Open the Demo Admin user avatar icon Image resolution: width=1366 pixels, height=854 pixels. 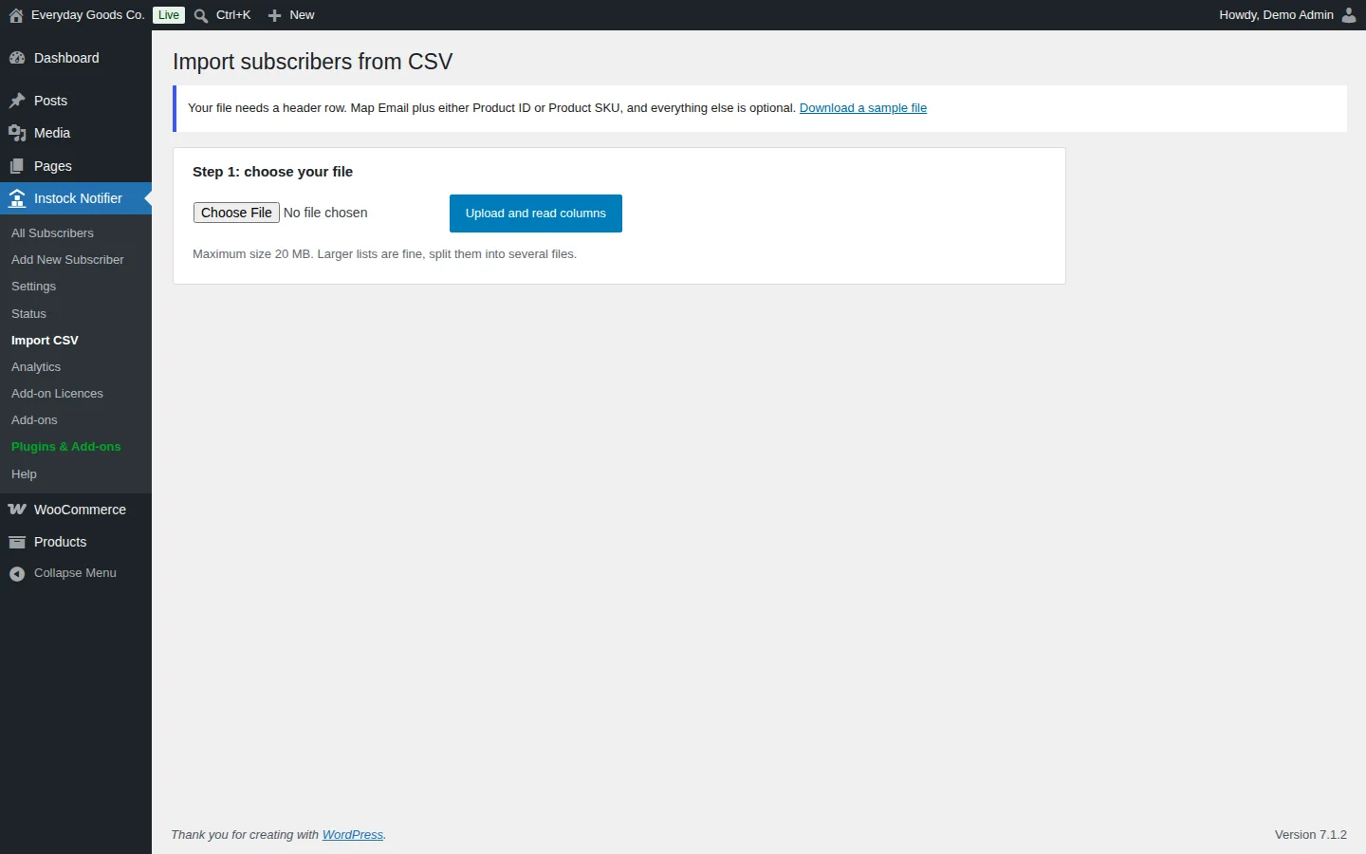point(1349,15)
